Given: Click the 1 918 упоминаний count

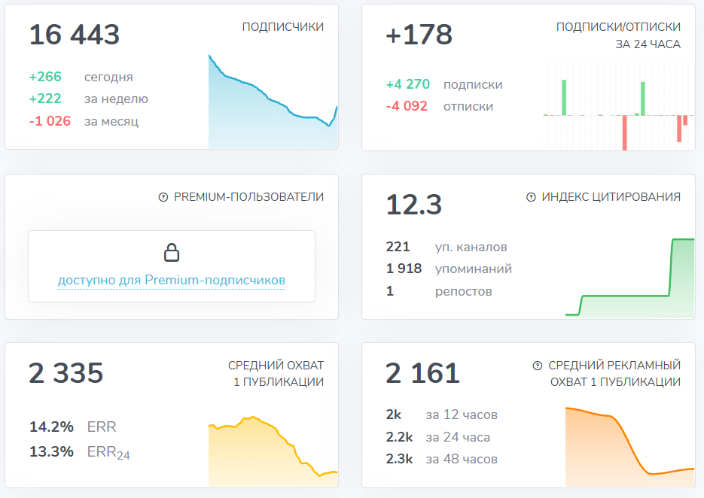Looking at the screenshot, I should click(x=402, y=269).
